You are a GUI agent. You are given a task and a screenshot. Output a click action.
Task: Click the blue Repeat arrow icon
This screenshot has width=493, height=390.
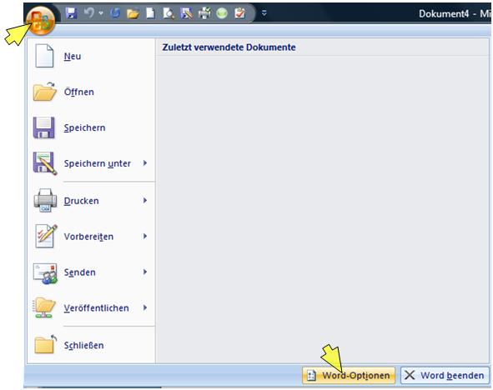pyautogui.click(x=115, y=12)
